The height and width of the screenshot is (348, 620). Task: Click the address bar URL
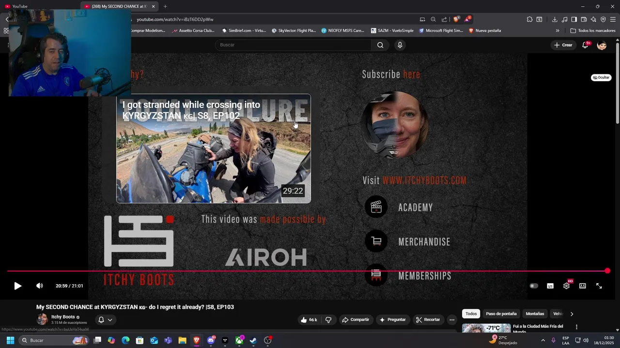point(175,19)
